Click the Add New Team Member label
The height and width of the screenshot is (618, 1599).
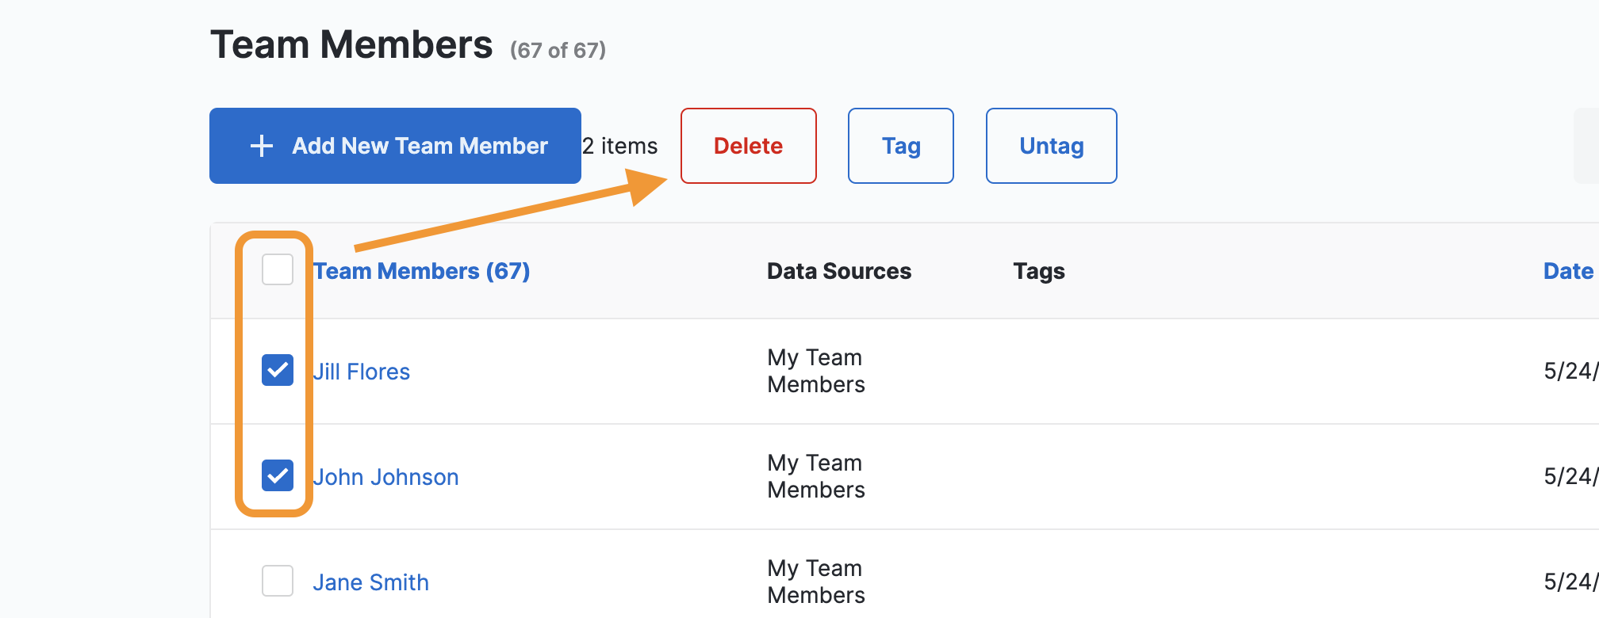click(x=420, y=146)
